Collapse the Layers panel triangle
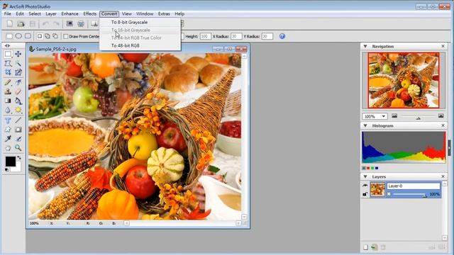Image resolution: width=454 pixels, height=255 pixels. [x=365, y=176]
